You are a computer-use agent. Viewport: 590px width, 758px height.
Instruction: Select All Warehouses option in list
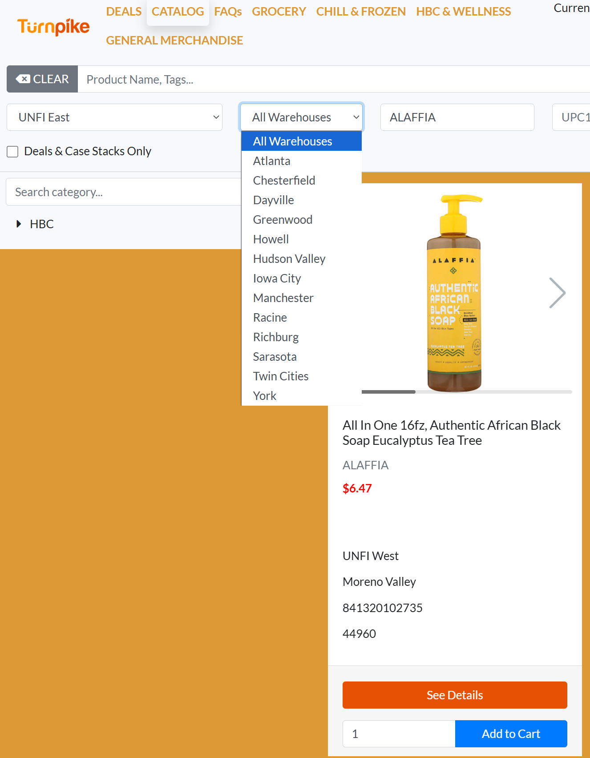302,141
